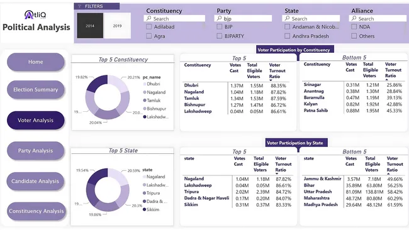The width and height of the screenshot is (409, 230).
Task: Click the filter funnel icon
Action: pos(79,6)
